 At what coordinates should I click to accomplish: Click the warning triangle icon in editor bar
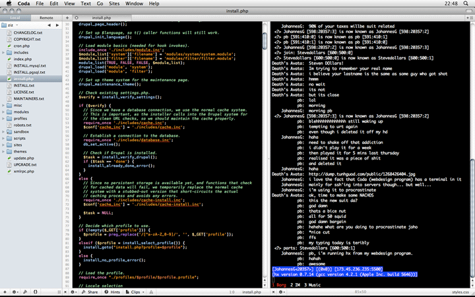[x=151, y=292]
